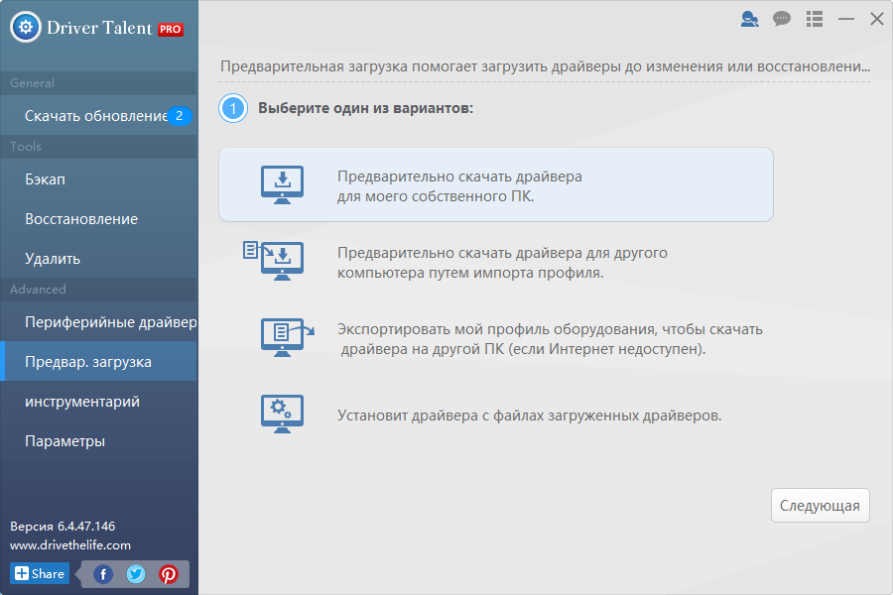Click the Driver Talent gear logo
This screenshot has width=893, height=595.
point(26,27)
